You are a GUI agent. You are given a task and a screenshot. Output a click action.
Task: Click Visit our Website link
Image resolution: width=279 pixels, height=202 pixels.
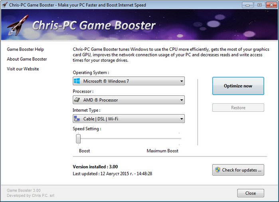23,69
